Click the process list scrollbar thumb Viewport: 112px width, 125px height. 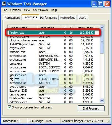[102, 42]
